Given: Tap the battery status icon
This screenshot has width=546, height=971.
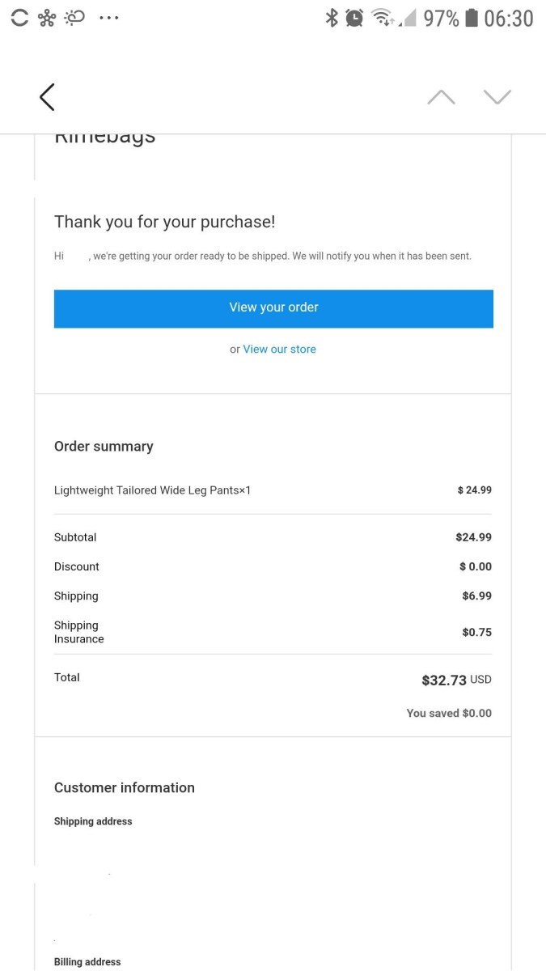Looking at the screenshot, I should coord(472,18).
